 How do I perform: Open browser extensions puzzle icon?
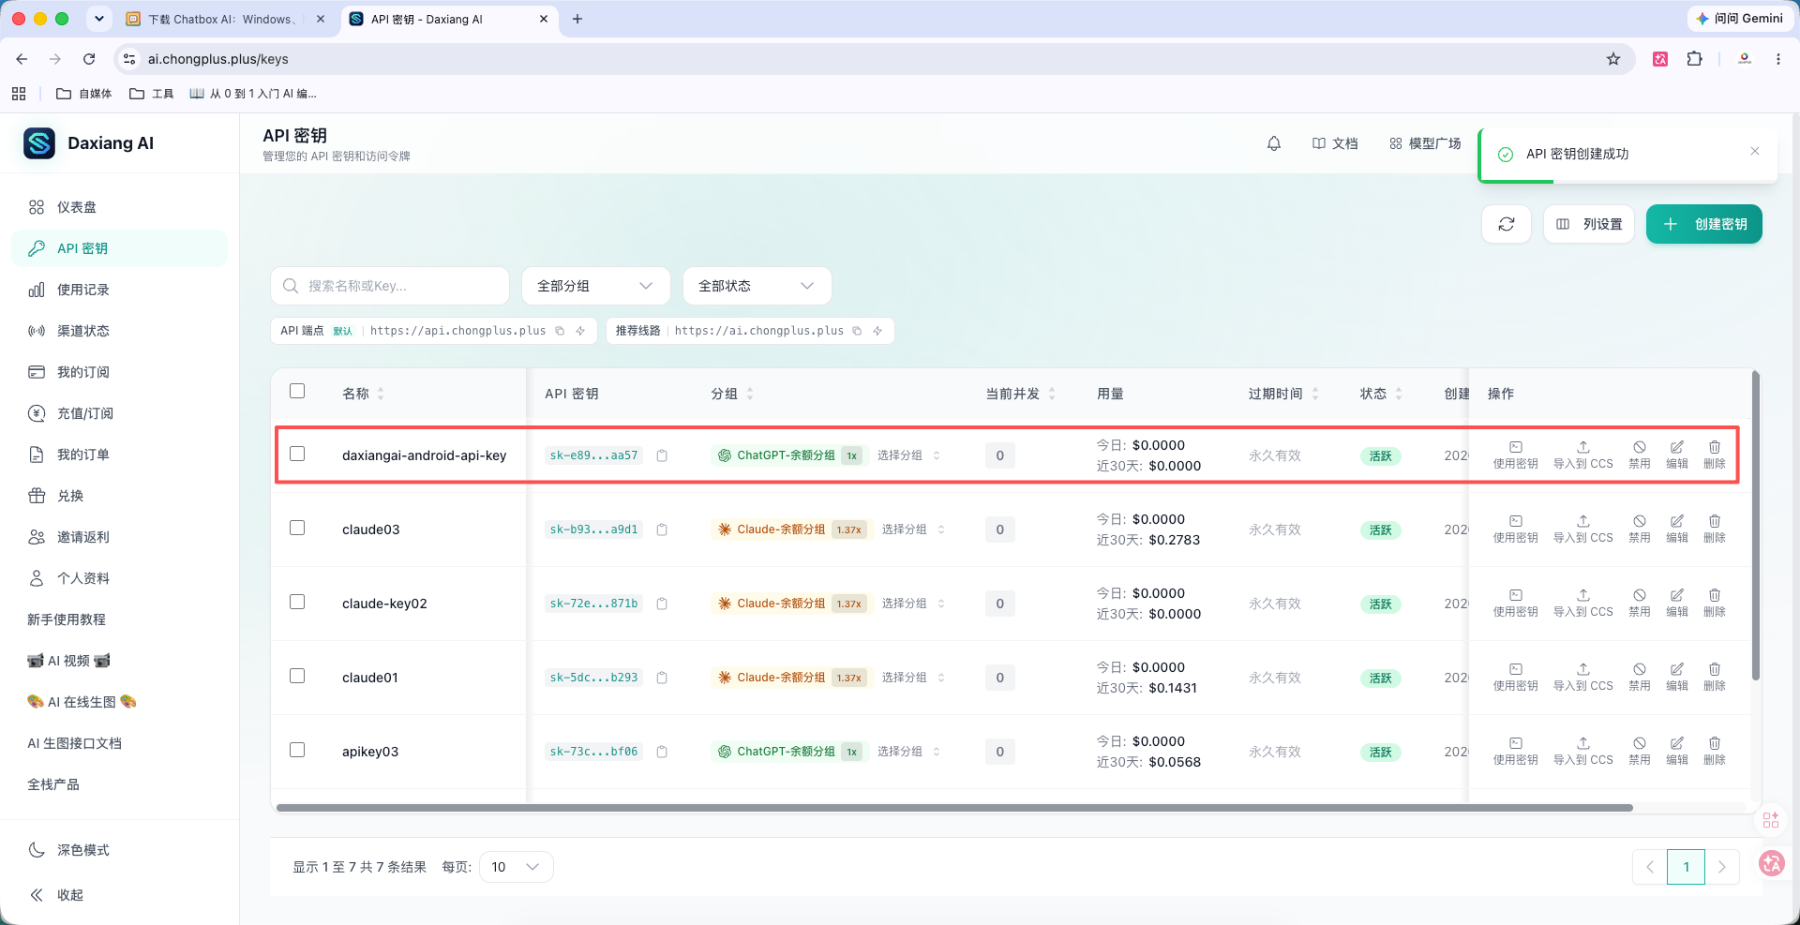tap(1694, 59)
